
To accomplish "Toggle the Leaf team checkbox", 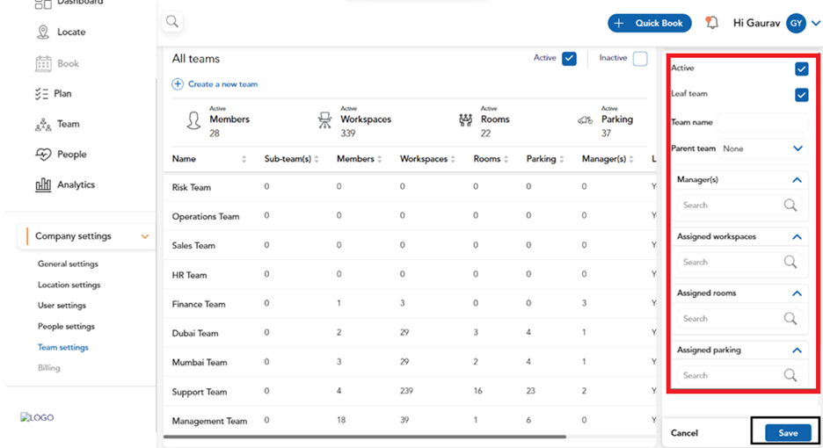I will [801, 95].
